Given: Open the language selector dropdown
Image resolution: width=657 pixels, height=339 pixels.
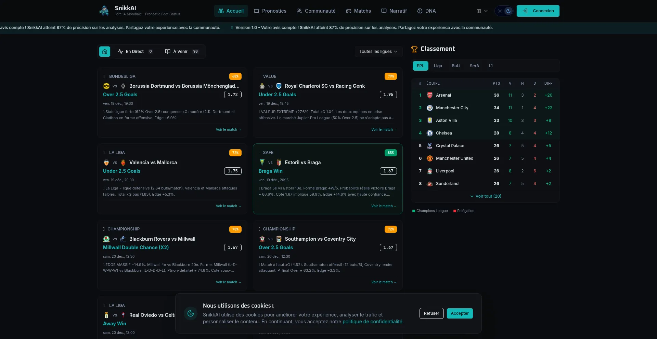Looking at the screenshot, I should click(482, 11).
